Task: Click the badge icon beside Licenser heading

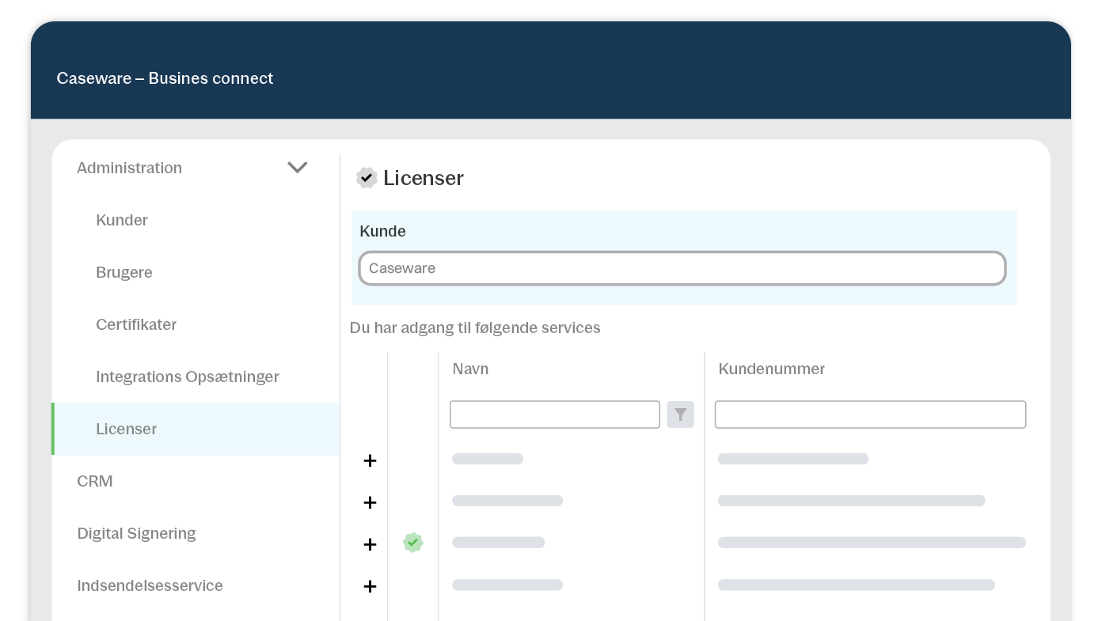Action: (366, 178)
